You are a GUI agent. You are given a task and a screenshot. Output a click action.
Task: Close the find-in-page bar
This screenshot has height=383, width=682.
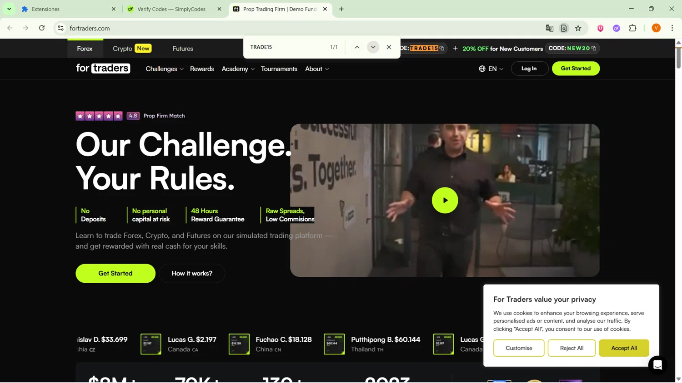389,47
